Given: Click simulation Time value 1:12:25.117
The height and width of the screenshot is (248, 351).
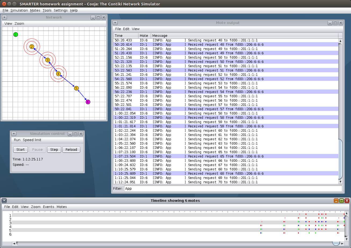Looking at the screenshot, I should (x=33, y=159).
